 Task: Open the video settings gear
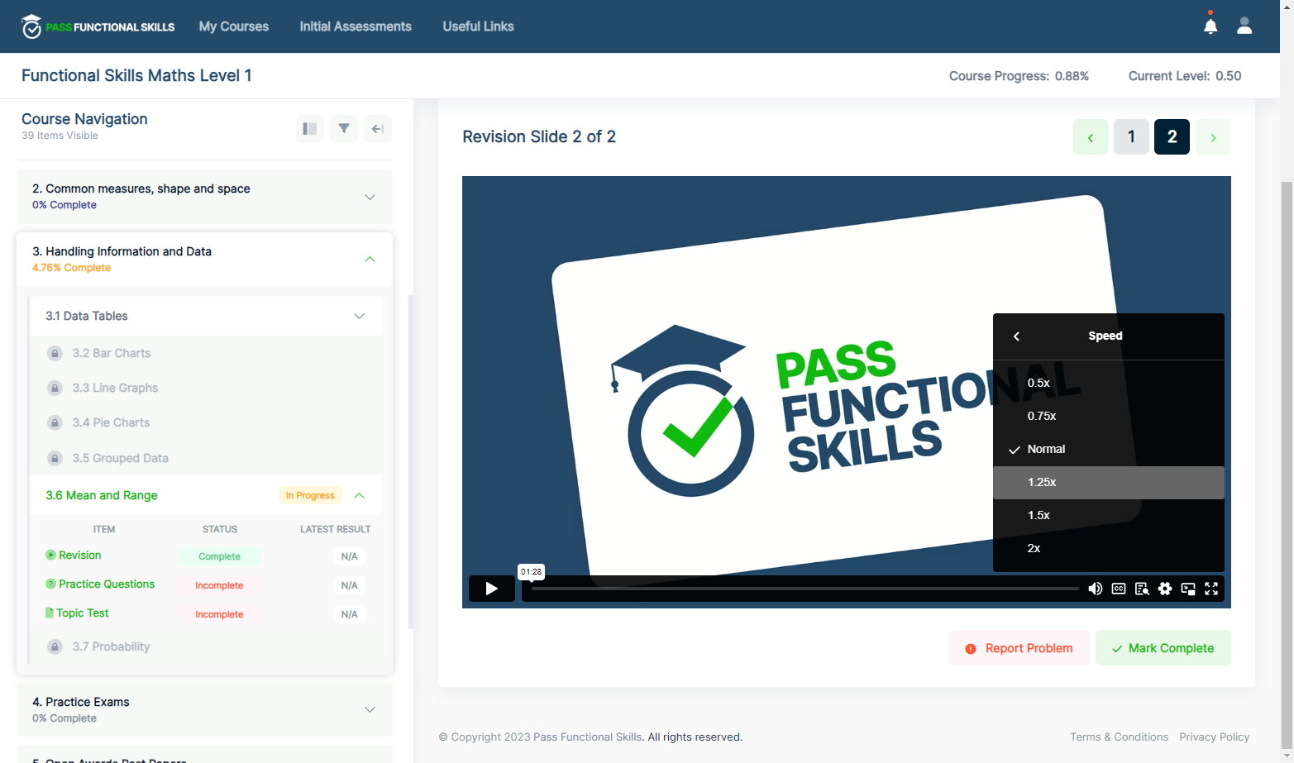click(1165, 589)
